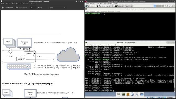Open Файл menu in VirtualBox window
Image resolution: width=176 pixels, height=99 pixels.
(x=87, y=4)
